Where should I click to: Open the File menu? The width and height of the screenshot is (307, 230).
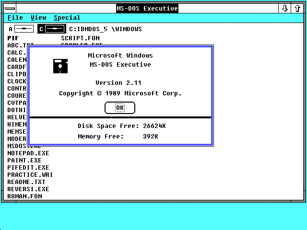point(15,18)
